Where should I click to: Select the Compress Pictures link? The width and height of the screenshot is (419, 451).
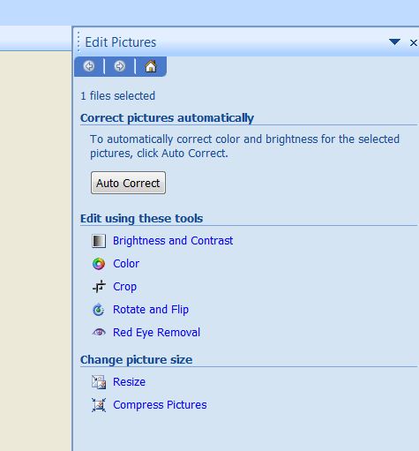coord(160,405)
